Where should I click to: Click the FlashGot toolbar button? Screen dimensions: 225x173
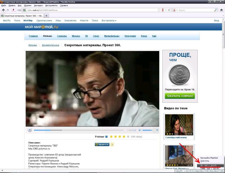click(13, 10)
